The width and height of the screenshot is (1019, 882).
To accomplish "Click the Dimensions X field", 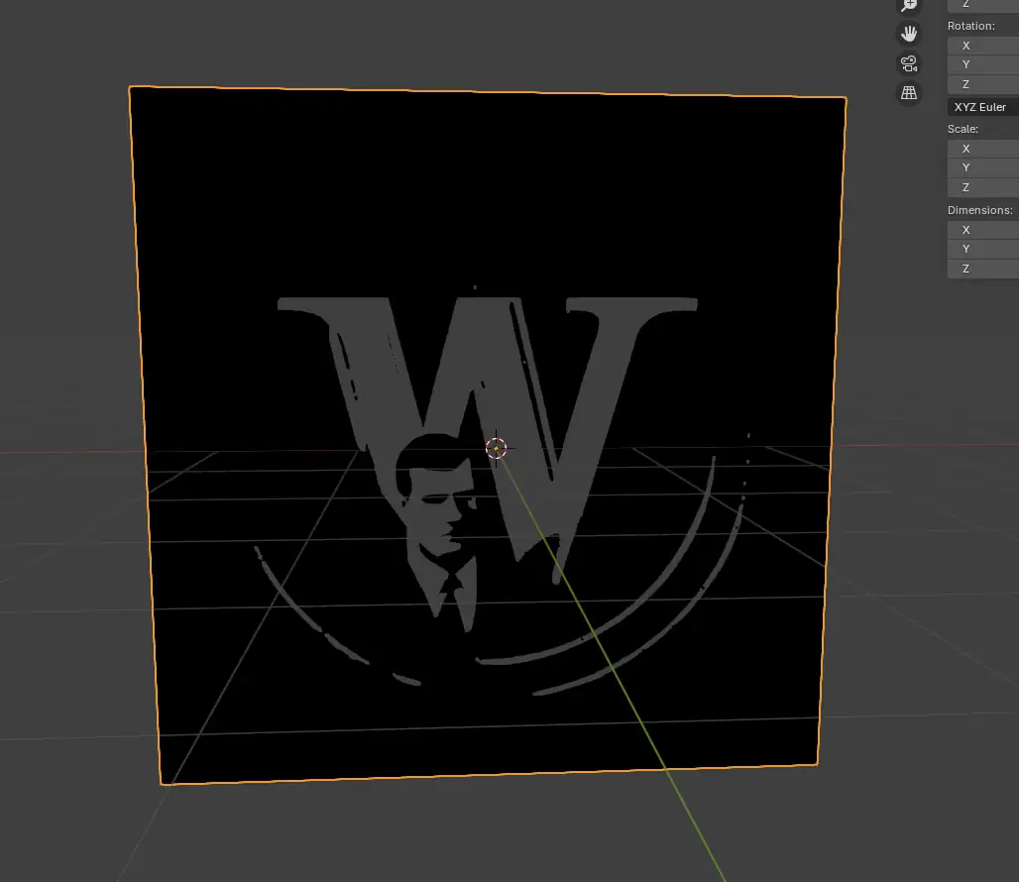I will 982,230.
